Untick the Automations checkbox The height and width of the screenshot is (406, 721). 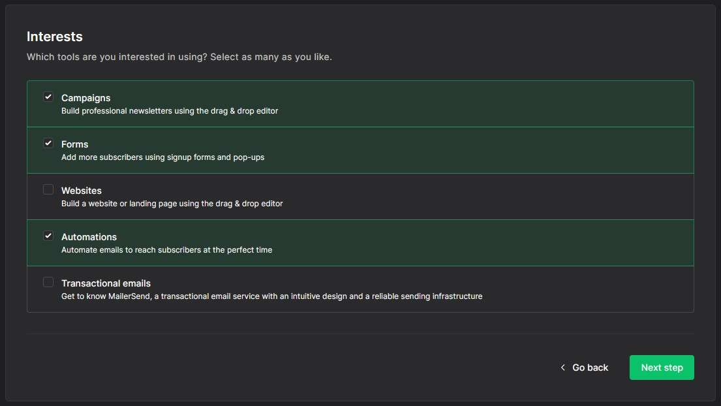click(48, 236)
